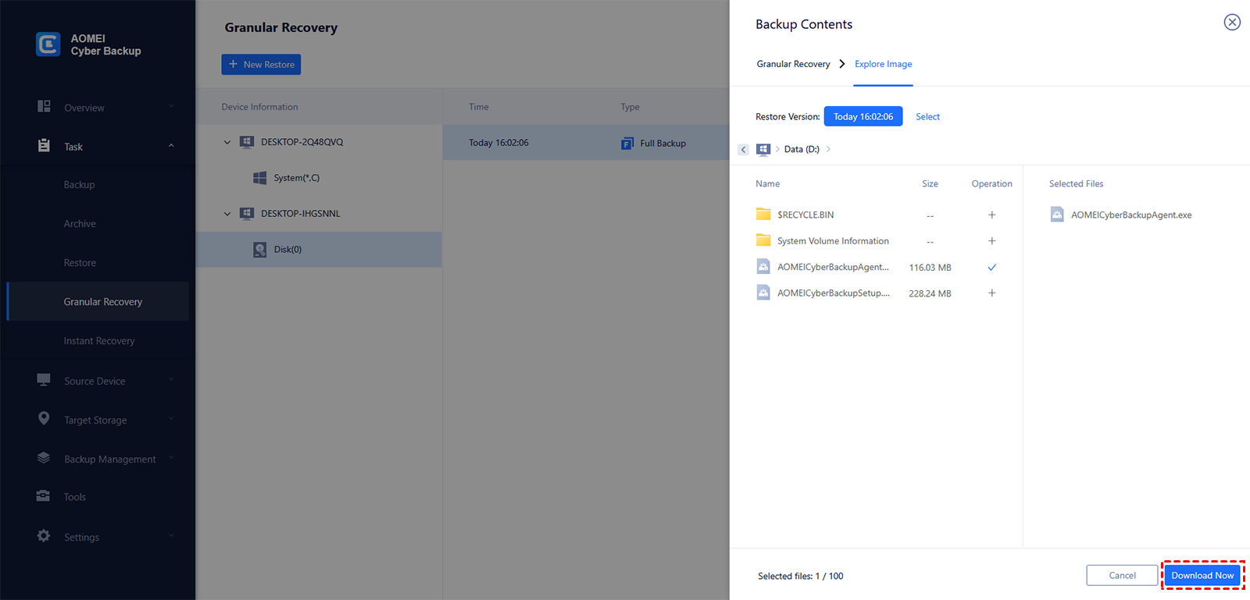Deselect AOMEICyberBackupAgent using its checkmark
1250x600 pixels.
click(991, 268)
